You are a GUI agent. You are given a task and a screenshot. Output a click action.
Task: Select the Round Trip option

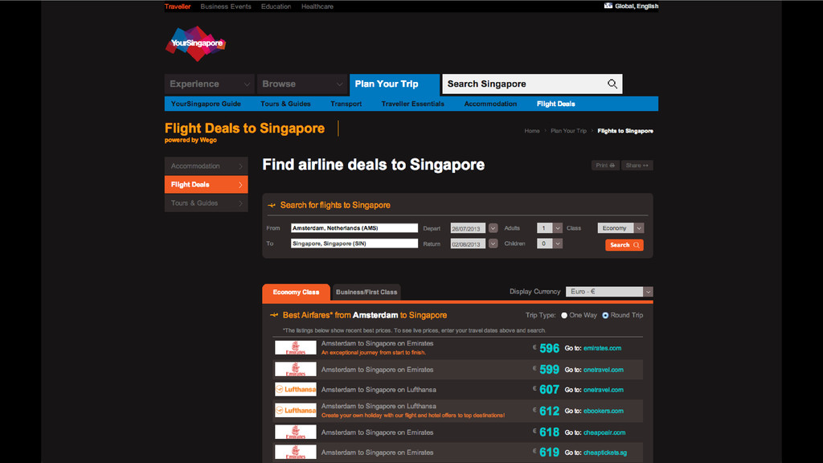[x=605, y=315]
